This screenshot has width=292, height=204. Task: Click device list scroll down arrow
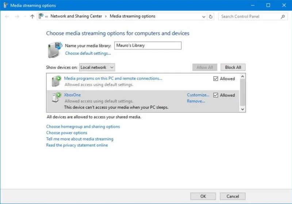pos(242,109)
